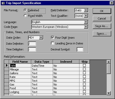Click the Field Name column header

pyautogui.click(x=20, y=62)
